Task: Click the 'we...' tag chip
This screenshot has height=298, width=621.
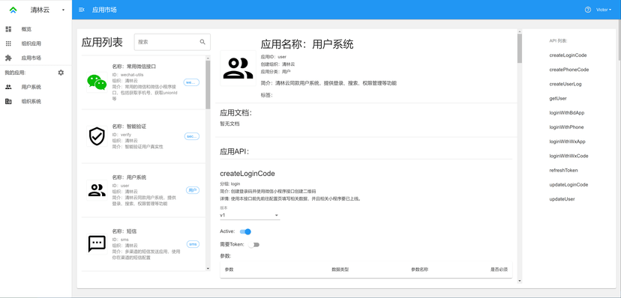Action: (191, 82)
